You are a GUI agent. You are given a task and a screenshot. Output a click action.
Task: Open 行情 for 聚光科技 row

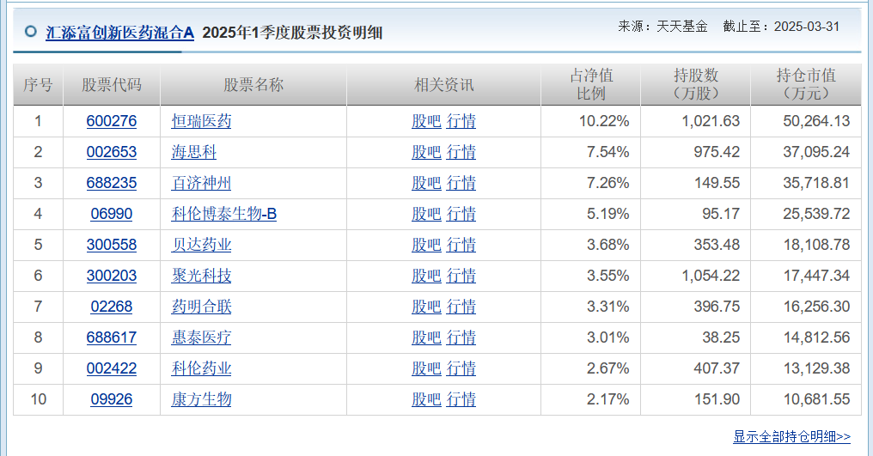click(461, 276)
